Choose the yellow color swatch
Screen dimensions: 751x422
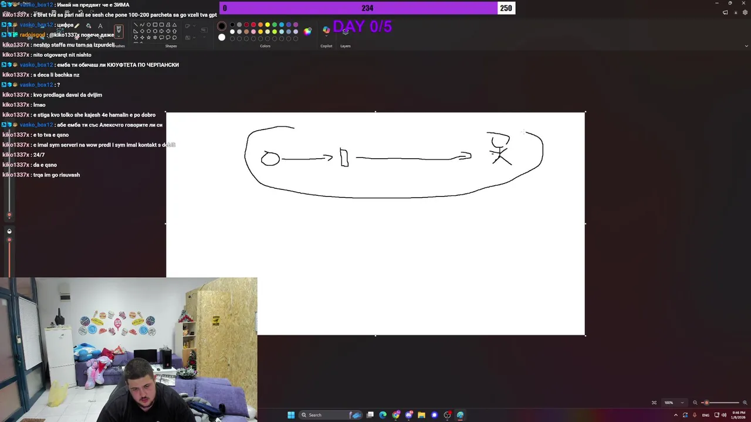(x=268, y=25)
